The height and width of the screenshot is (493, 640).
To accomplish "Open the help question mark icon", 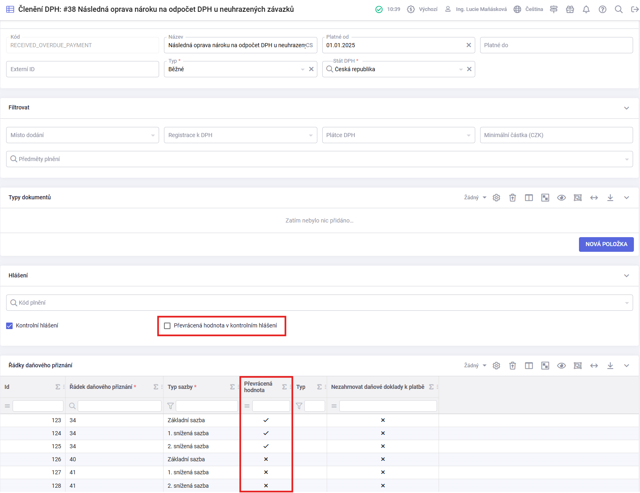I will pyautogui.click(x=603, y=9).
